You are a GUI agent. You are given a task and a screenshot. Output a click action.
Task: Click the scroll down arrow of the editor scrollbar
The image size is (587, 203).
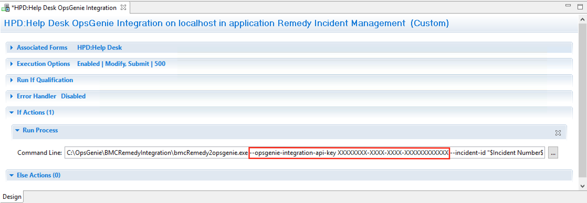pos(583,186)
